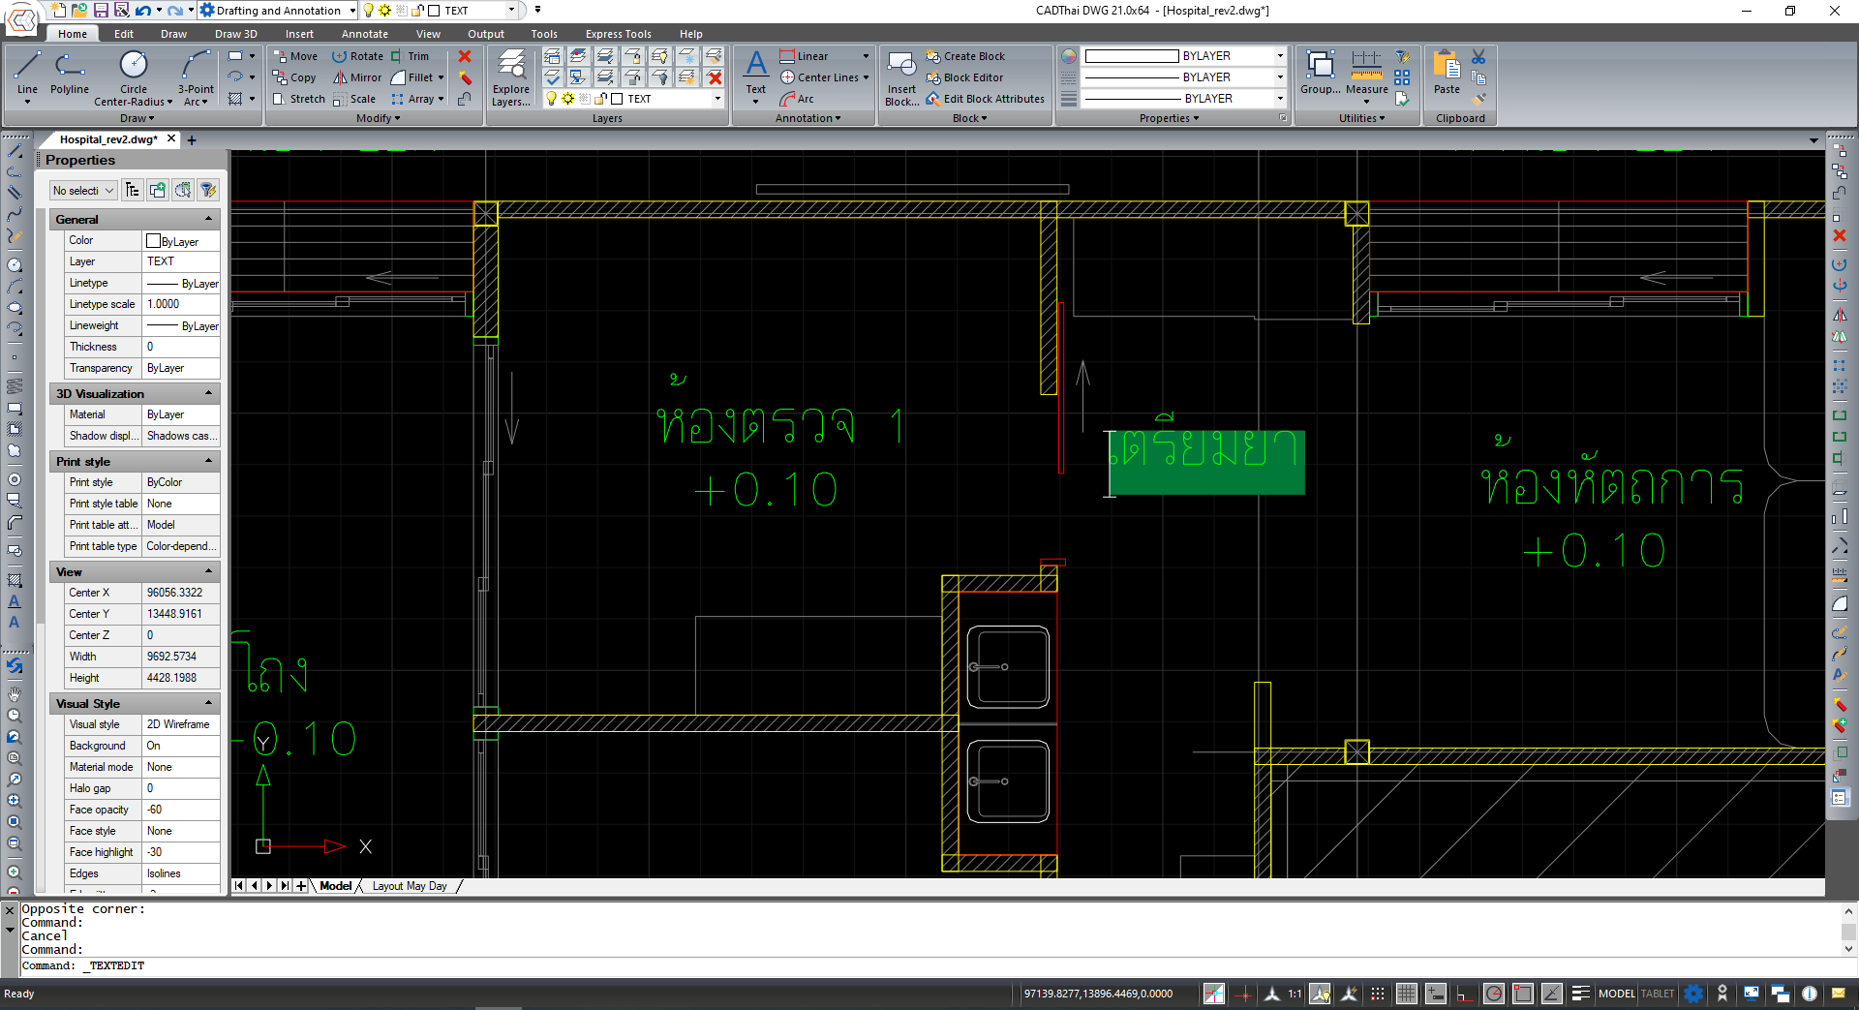
Task: Toggle MODEL space button
Action: 1616,994
